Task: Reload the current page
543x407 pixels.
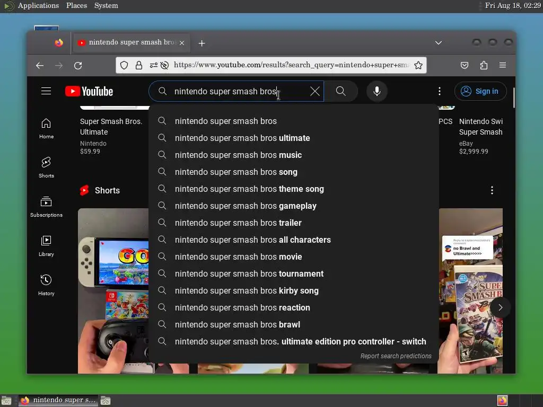Action: [78, 65]
